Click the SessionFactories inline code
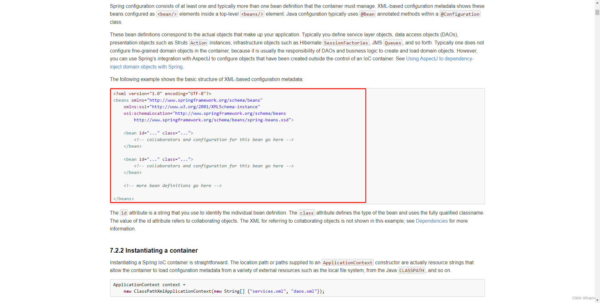600x303 pixels. point(346,43)
